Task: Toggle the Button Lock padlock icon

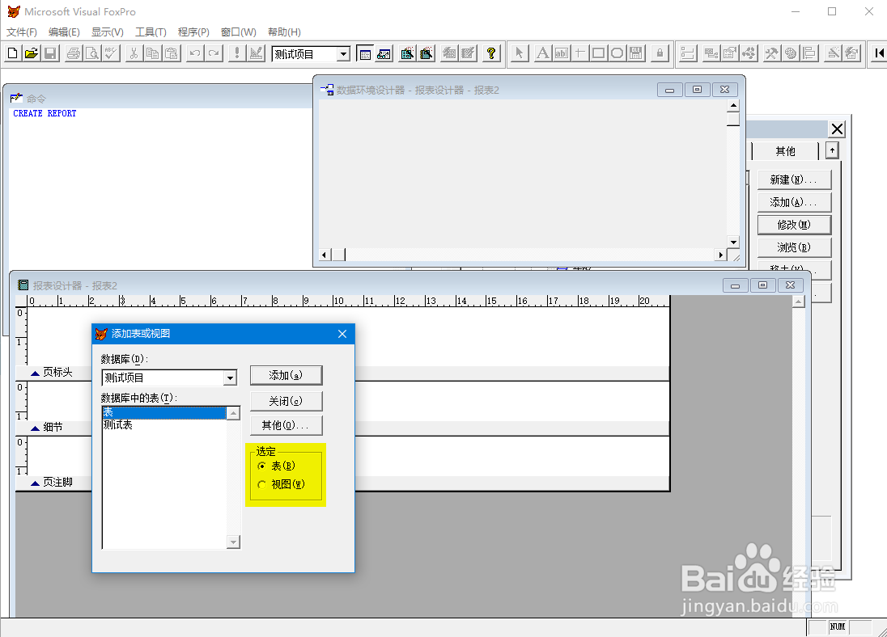Action: coord(660,53)
